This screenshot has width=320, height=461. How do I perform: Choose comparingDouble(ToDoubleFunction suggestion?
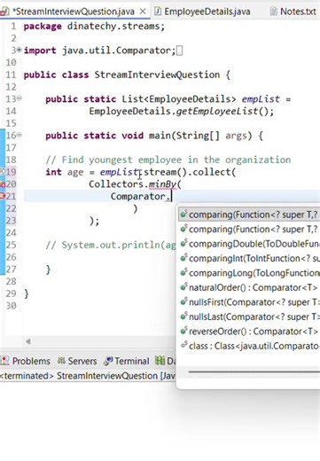(x=249, y=244)
